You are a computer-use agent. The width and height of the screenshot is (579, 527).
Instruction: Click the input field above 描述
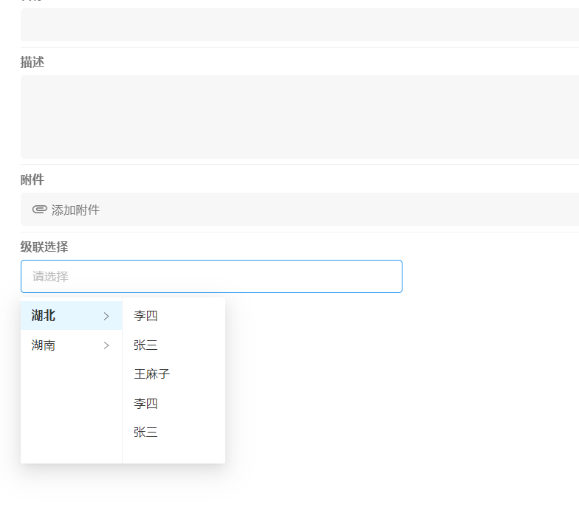tap(295, 24)
